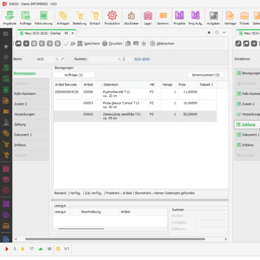
Task: Select the Zusatz 2 side tab
Action: [31, 104]
